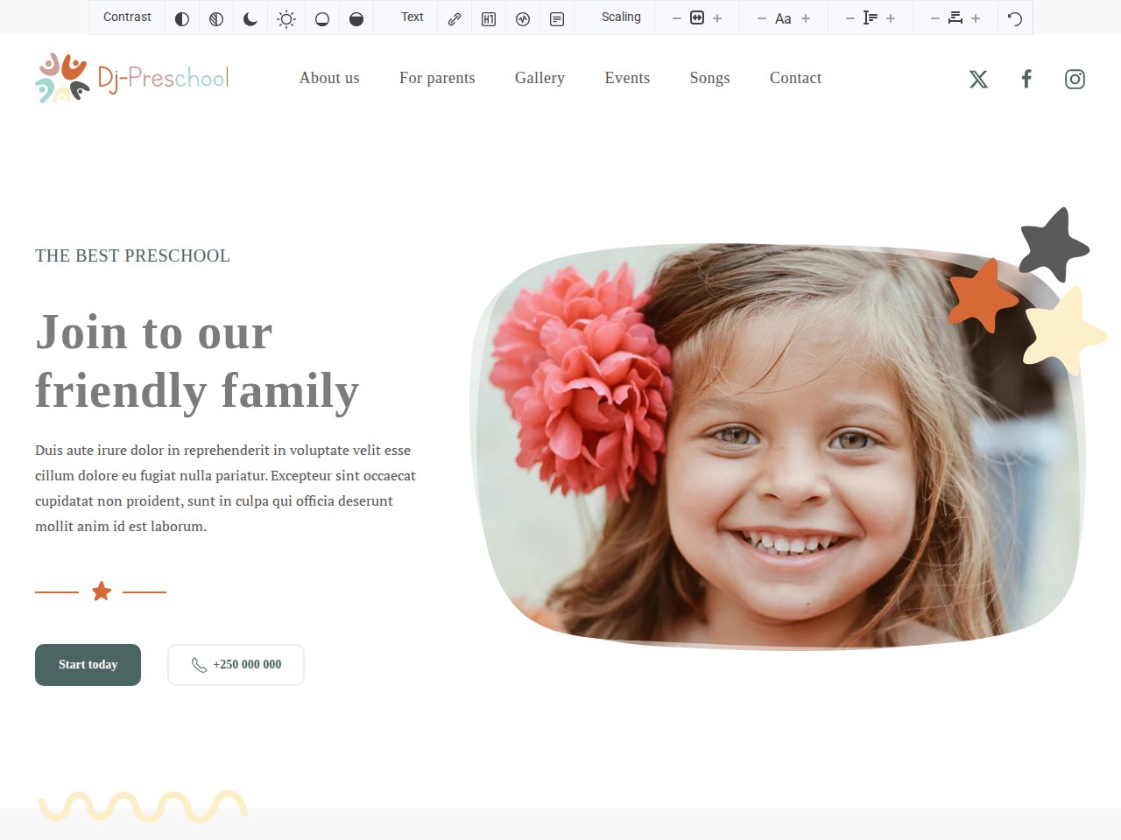
Task: Go to the Events page
Action: 627,78
